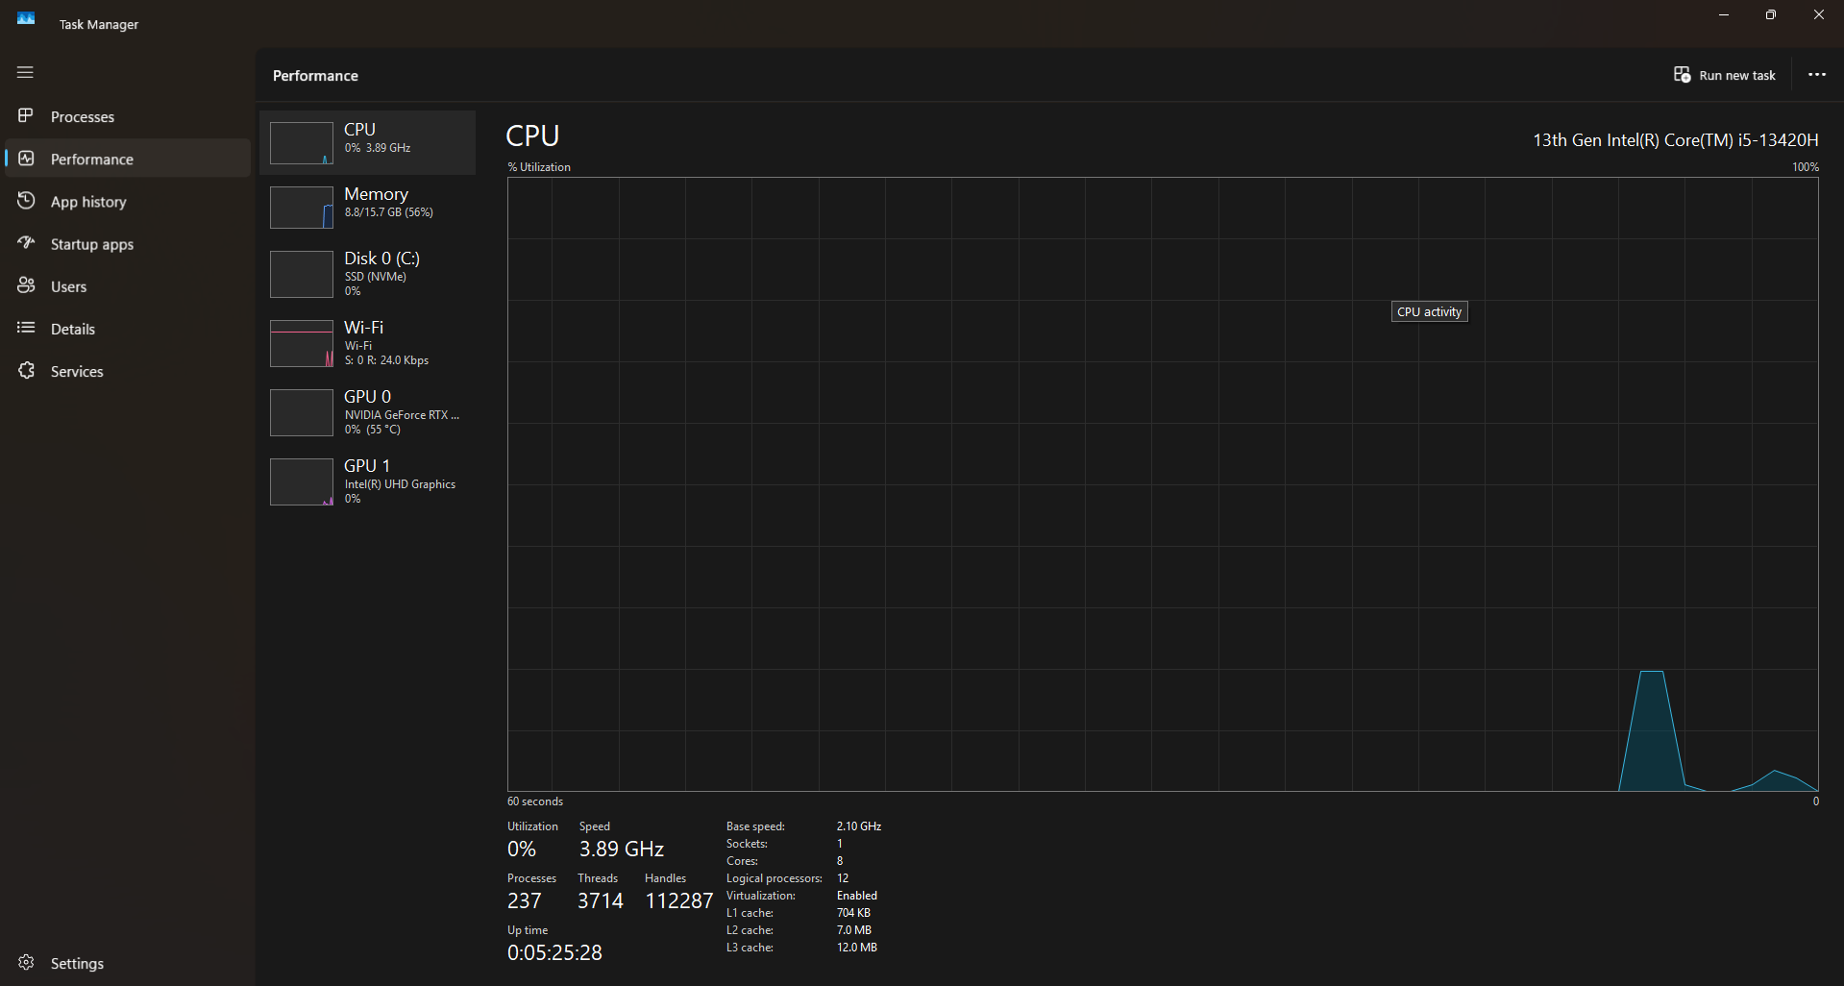This screenshot has width=1844, height=986.
Task: Close the Task Manager window
Action: tap(1818, 15)
